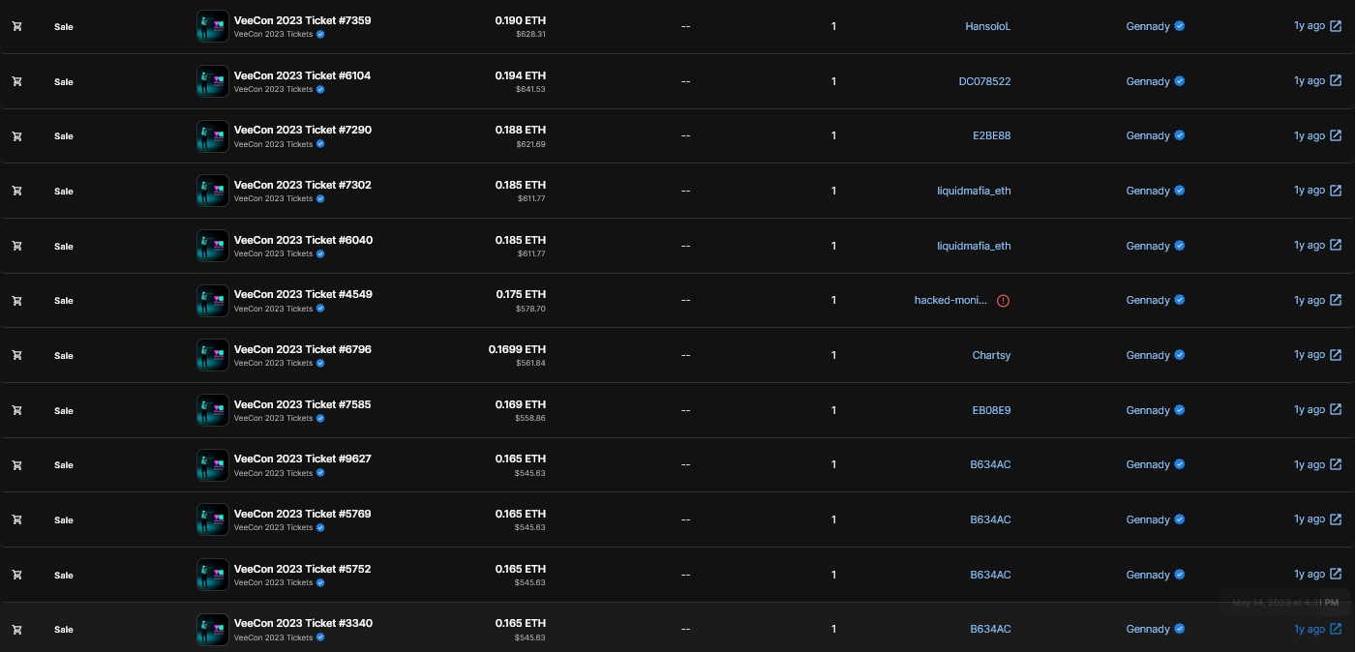
Task: Open thumbnail image of VeeCon Ticket #7359
Action: click(213, 26)
